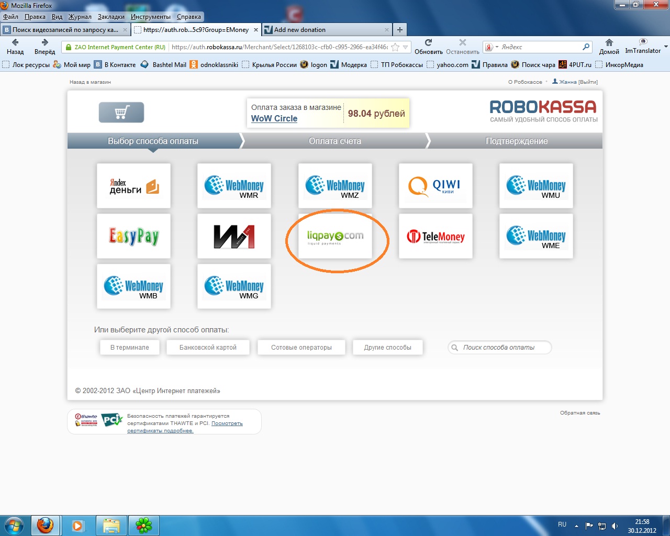Screen dimensions: 670x536
Task: Select the black-red W1 wallet tile
Action: pyautogui.click(x=234, y=236)
